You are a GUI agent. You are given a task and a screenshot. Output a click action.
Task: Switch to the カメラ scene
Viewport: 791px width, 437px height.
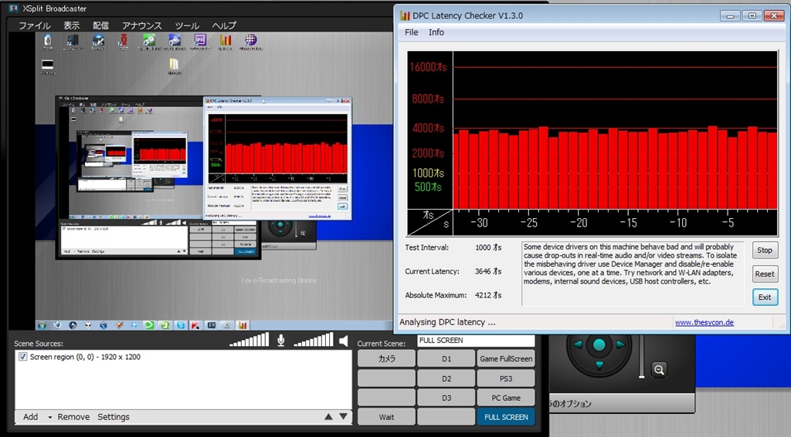(x=386, y=359)
